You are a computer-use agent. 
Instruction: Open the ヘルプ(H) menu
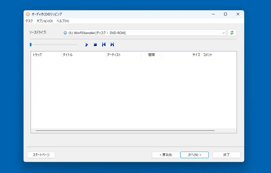pos(63,21)
